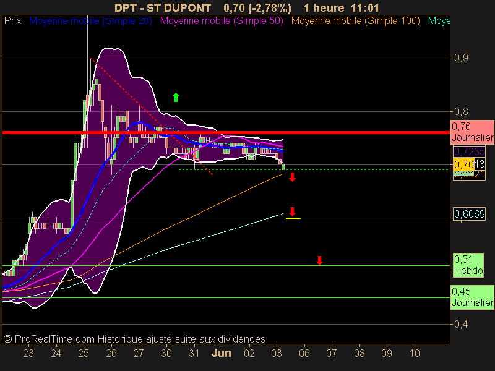Click the "07" date on the time axis
The height and width of the screenshot is (371, 495).
pyautogui.click(x=332, y=353)
